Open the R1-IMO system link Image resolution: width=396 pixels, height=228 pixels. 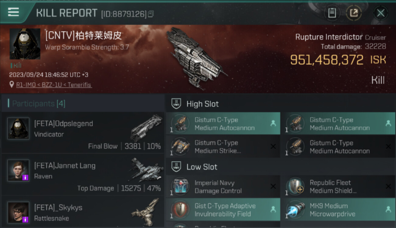point(25,85)
